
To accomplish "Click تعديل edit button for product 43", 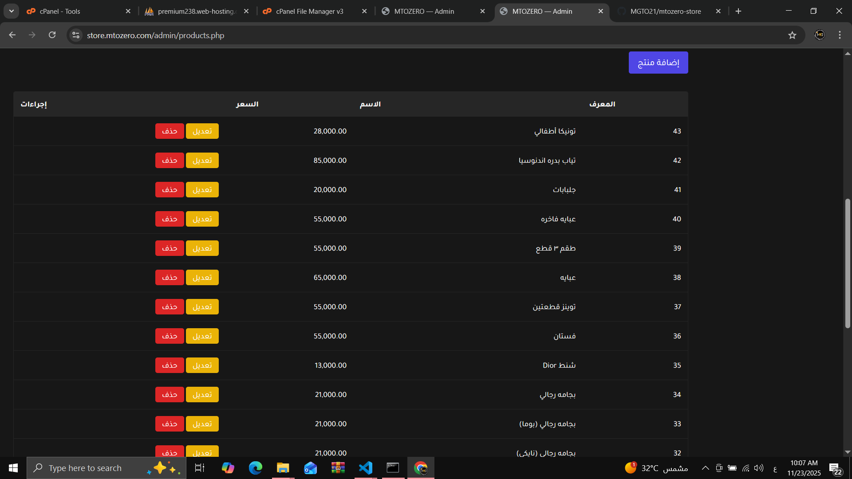I will (x=202, y=131).
